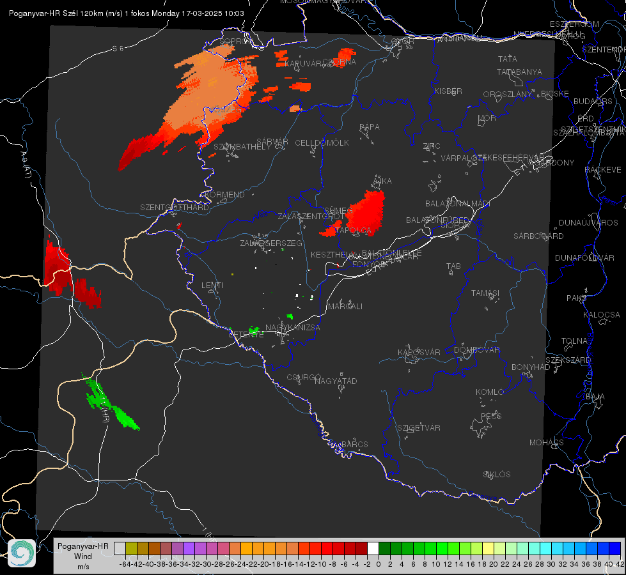626x575 pixels.
Task: Click the BONYHÁD city label
Action: [x=531, y=367]
